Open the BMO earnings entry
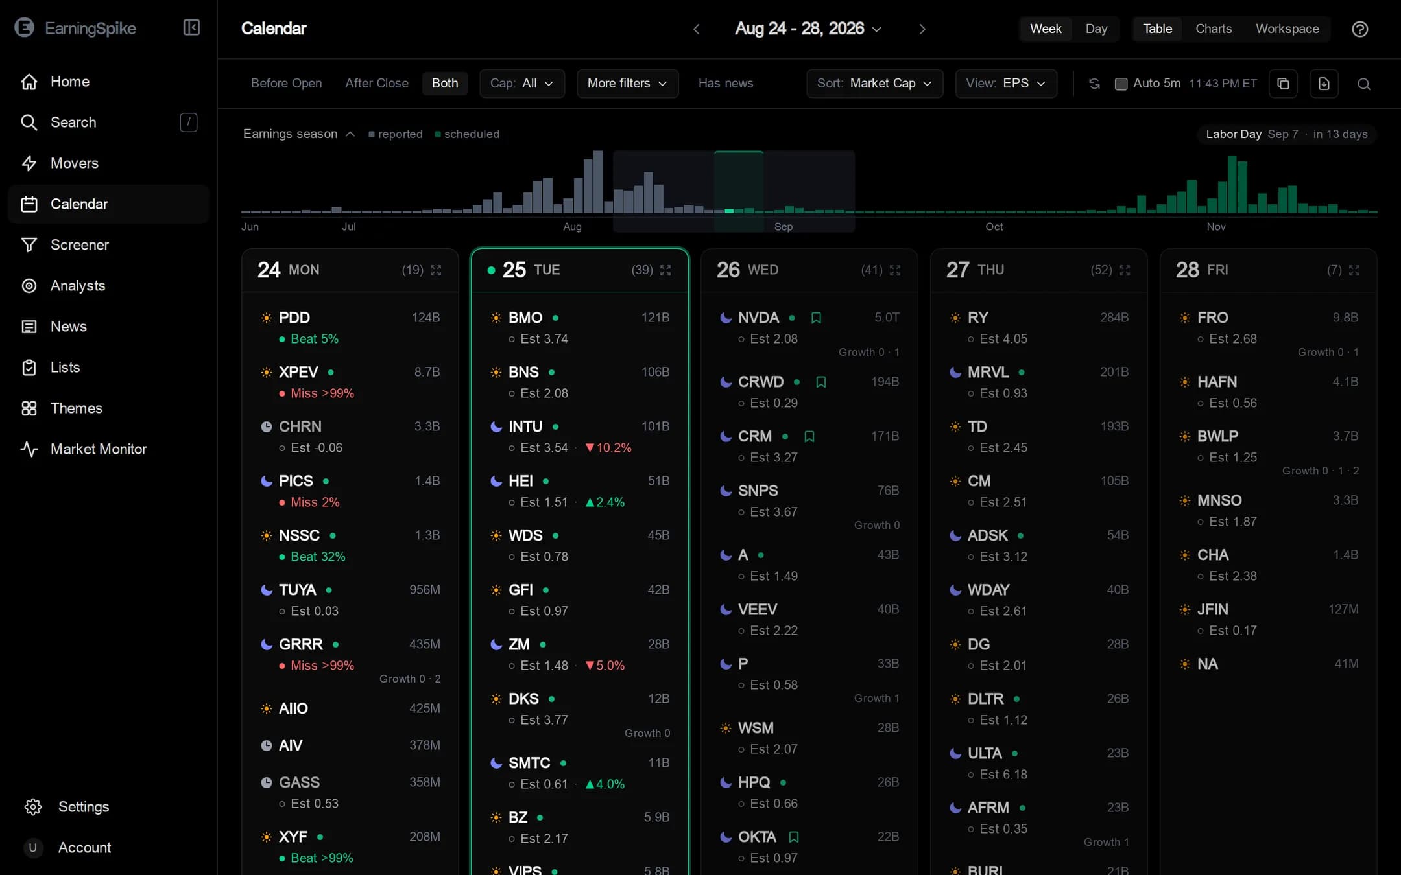Image resolution: width=1401 pixels, height=875 pixels. pyautogui.click(x=580, y=328)
